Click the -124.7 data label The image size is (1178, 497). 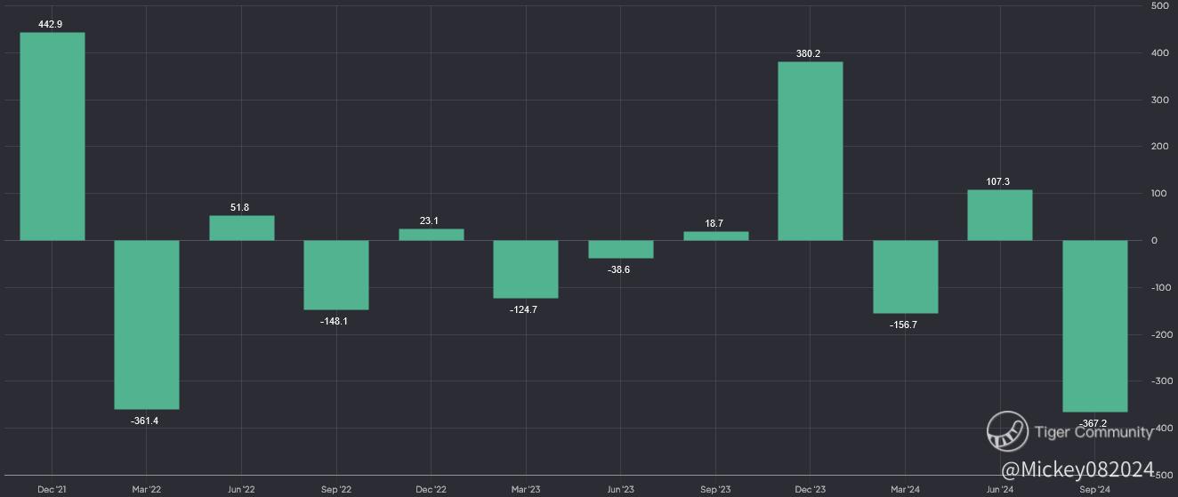coord(523,309)
